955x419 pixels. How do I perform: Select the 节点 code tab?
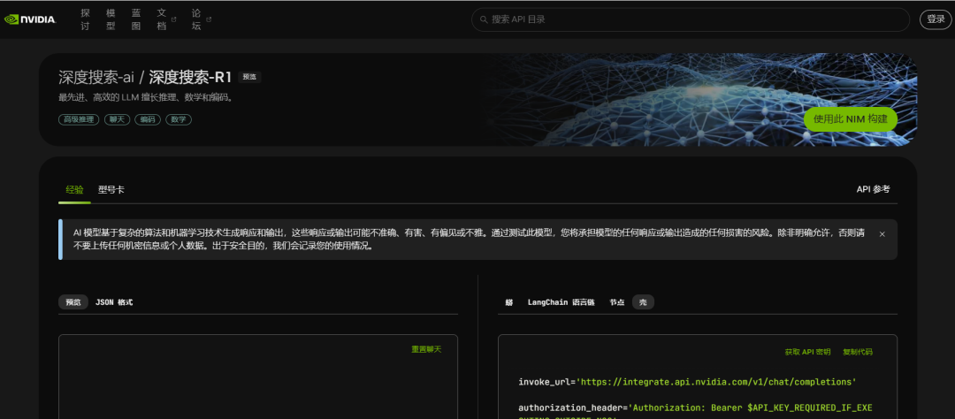tap(617, 302)
